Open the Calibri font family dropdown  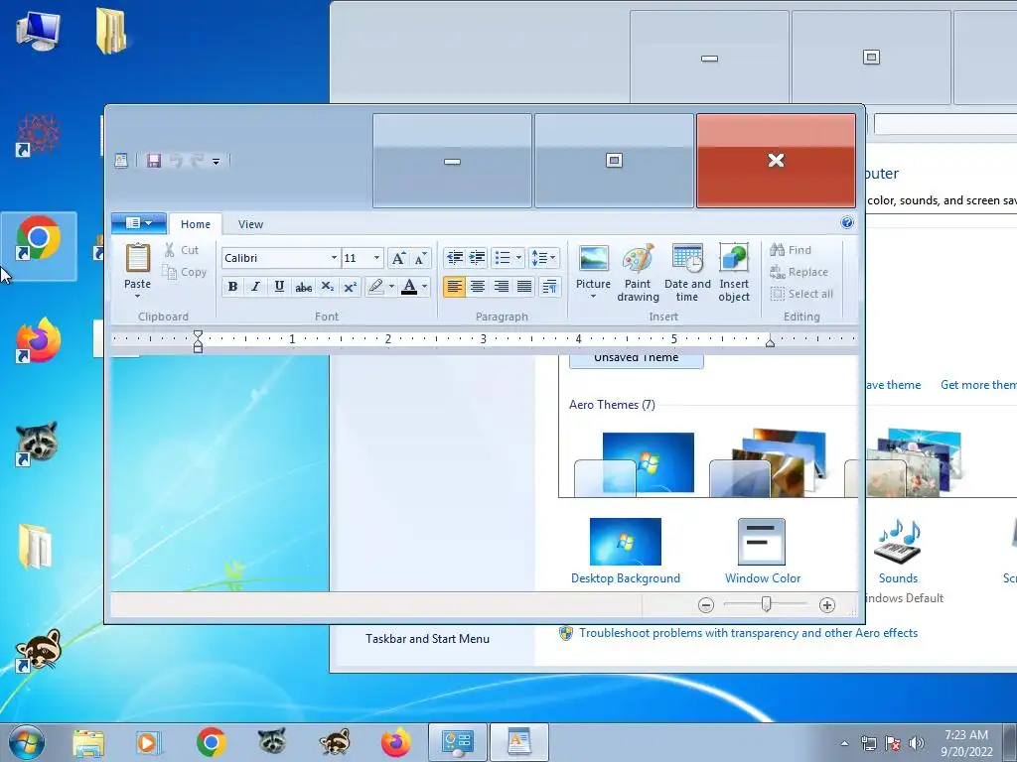334,258
